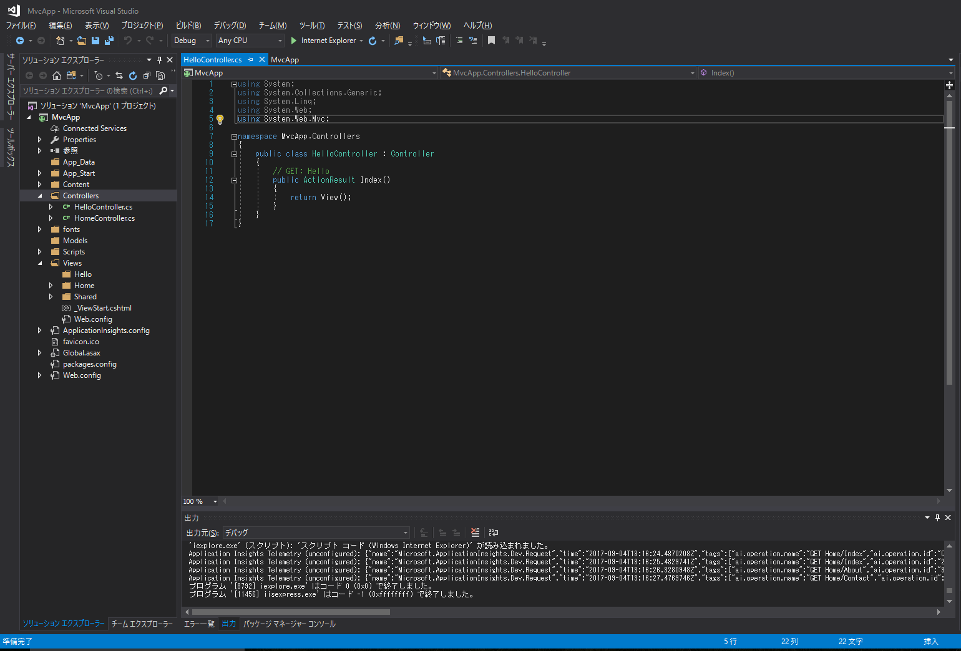
Task: Open the エラー一覧 panel
Action: pyautogui.click(x=199, y=623)
